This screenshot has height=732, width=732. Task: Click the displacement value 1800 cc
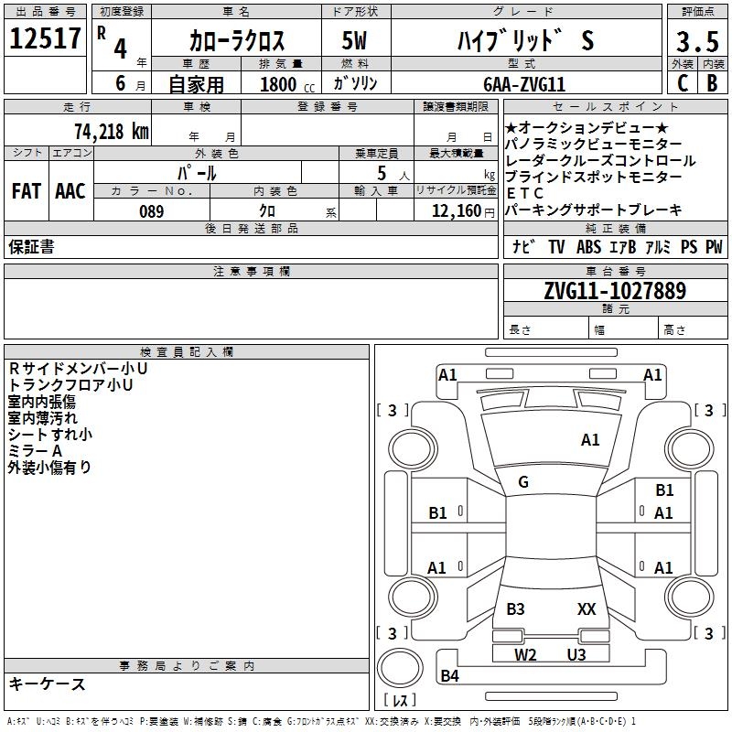[287, 85]
